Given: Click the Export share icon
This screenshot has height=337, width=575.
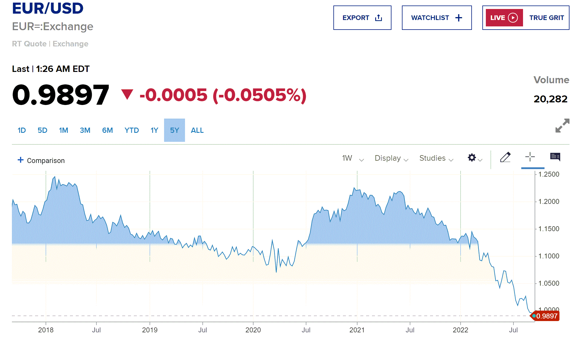Looking at the screenshot, I should tap(378, 18).
